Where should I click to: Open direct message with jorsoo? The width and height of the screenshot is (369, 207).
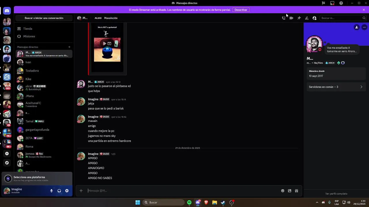point(44,155)
